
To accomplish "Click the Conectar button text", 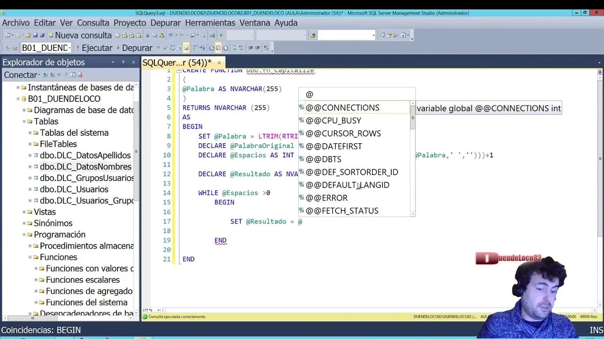I will (x=20, y=74).
